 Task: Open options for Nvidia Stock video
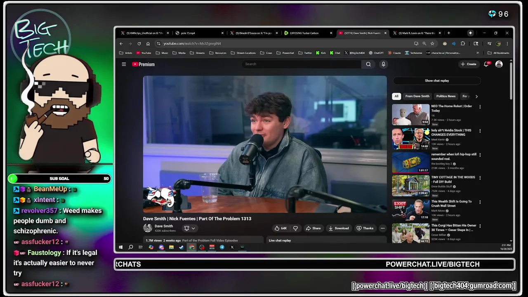480,131
